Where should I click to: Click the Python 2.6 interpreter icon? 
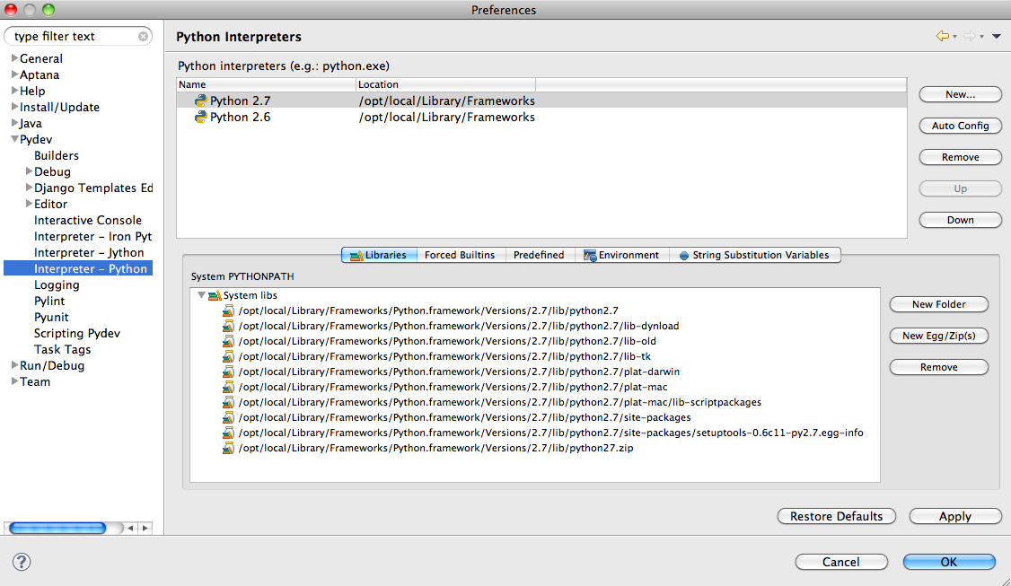(200, 117)
